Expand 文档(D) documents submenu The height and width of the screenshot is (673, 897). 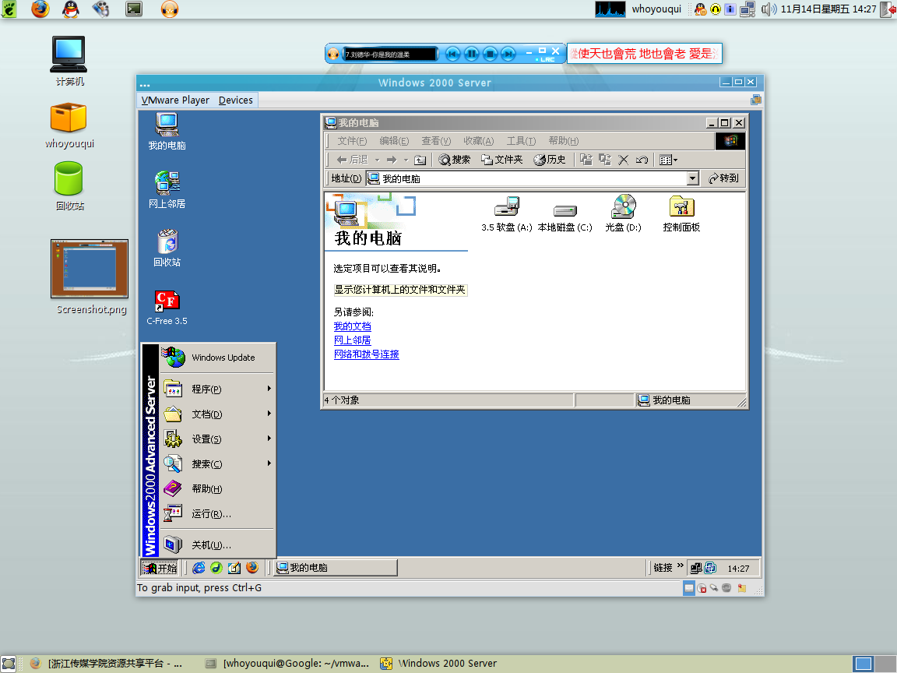[217, 414]
